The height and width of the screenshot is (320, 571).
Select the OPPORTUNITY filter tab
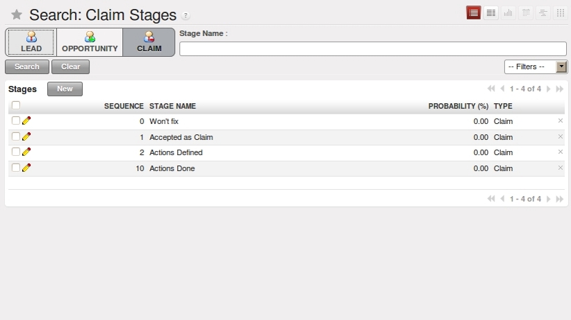(x=90, y=42)
